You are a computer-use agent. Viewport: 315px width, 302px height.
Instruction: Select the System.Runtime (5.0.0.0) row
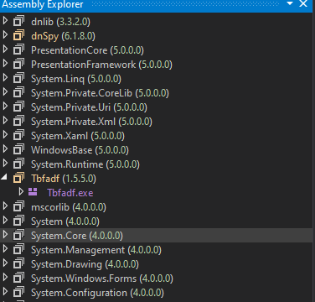156,164
